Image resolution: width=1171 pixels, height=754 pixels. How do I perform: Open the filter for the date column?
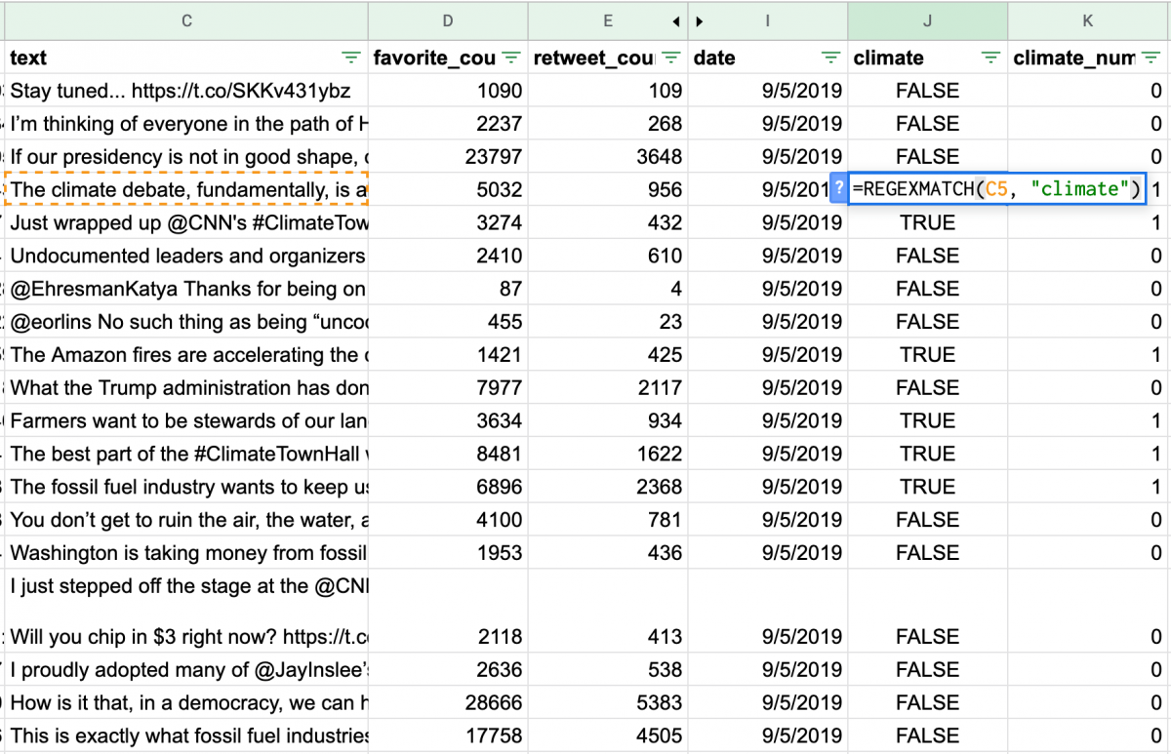point(830,58)
